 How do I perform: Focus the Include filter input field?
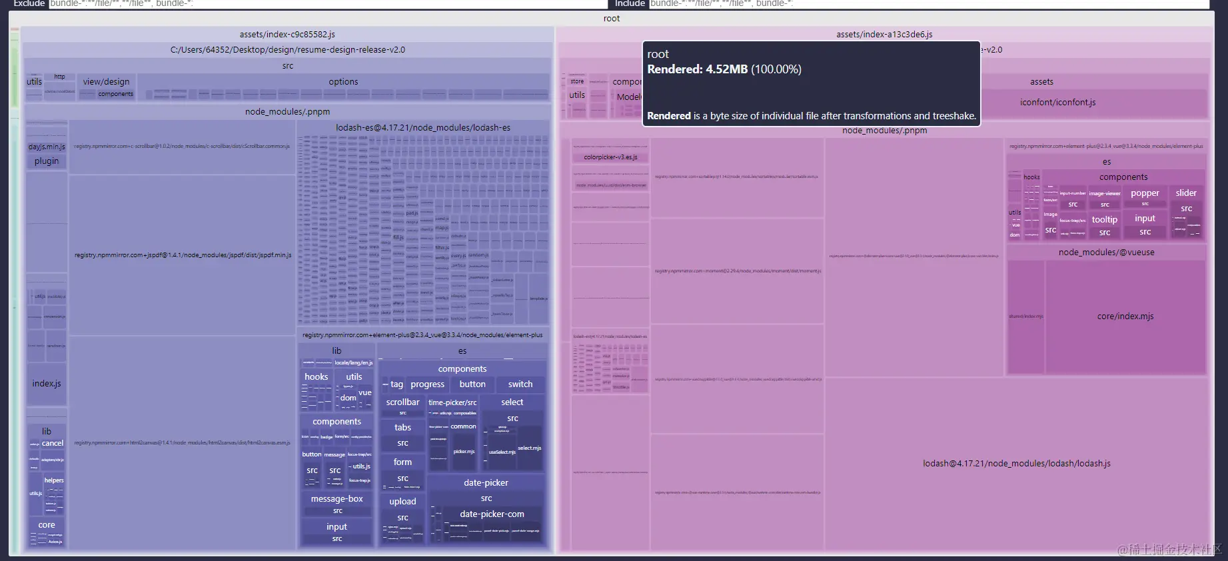point(929,4)
